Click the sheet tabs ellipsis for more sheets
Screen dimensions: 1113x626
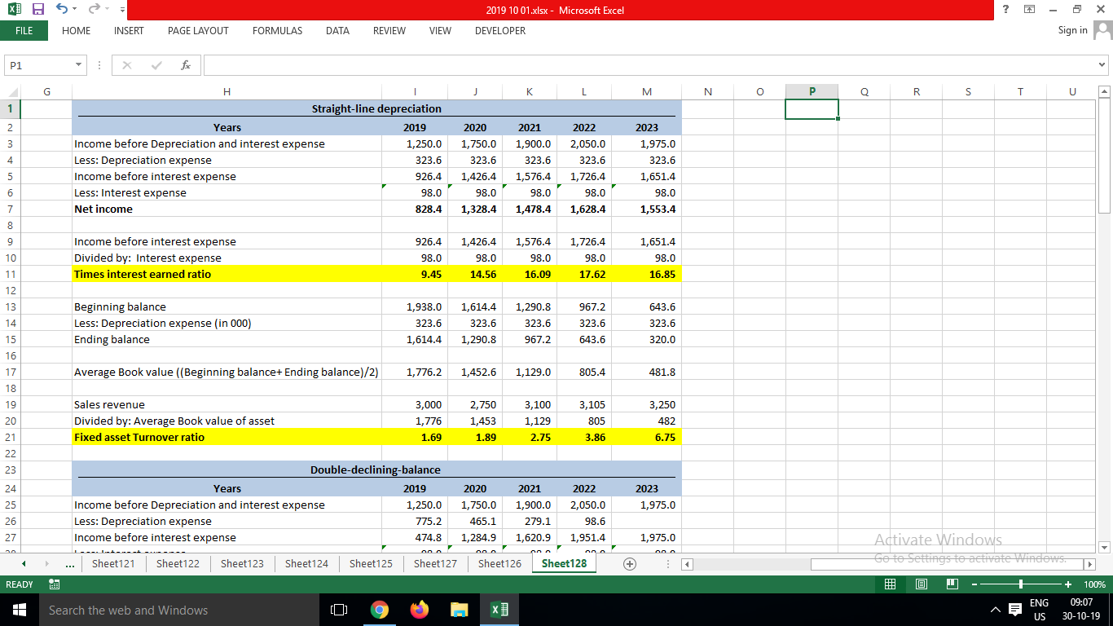[71, 563]
